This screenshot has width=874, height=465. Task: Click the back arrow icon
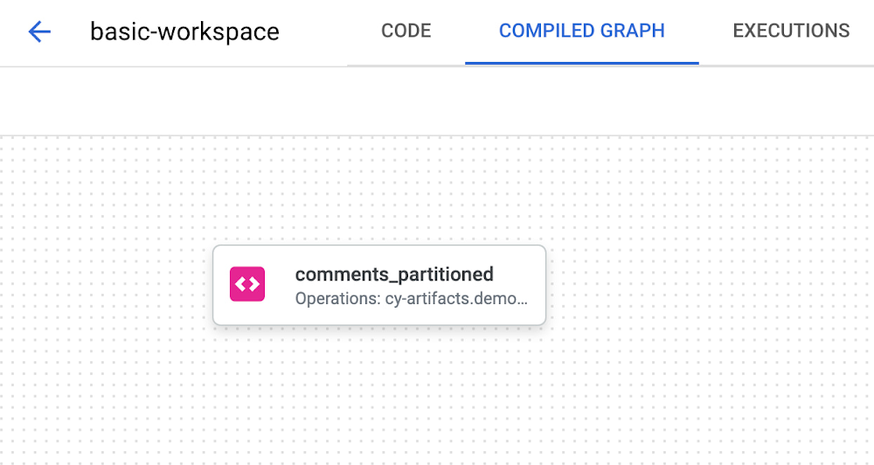coord(39,32)
